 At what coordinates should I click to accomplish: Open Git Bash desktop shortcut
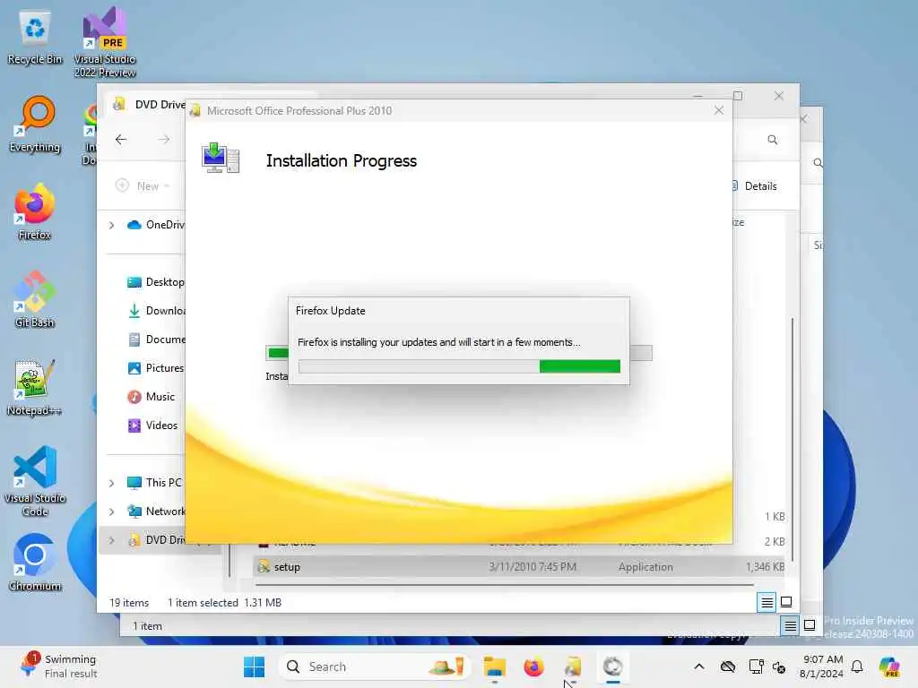coord(35,300)
